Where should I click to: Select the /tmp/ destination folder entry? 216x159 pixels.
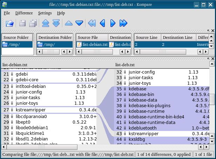tap(55, 44)
